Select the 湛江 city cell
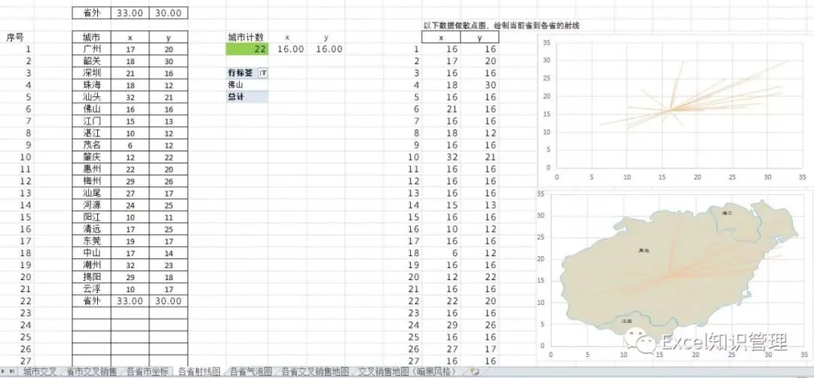 coord(91,133)
